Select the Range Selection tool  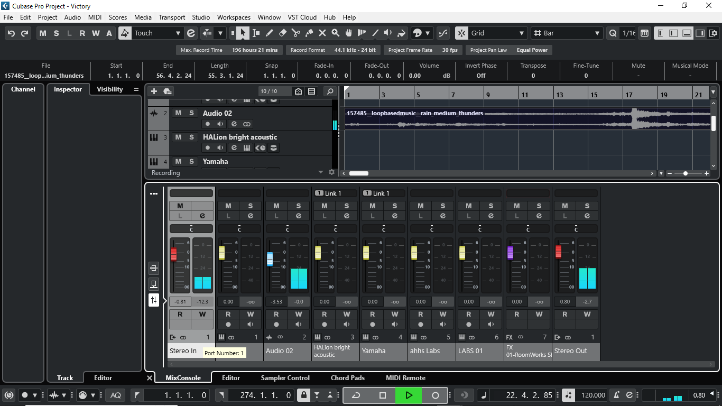click(256, 33)
